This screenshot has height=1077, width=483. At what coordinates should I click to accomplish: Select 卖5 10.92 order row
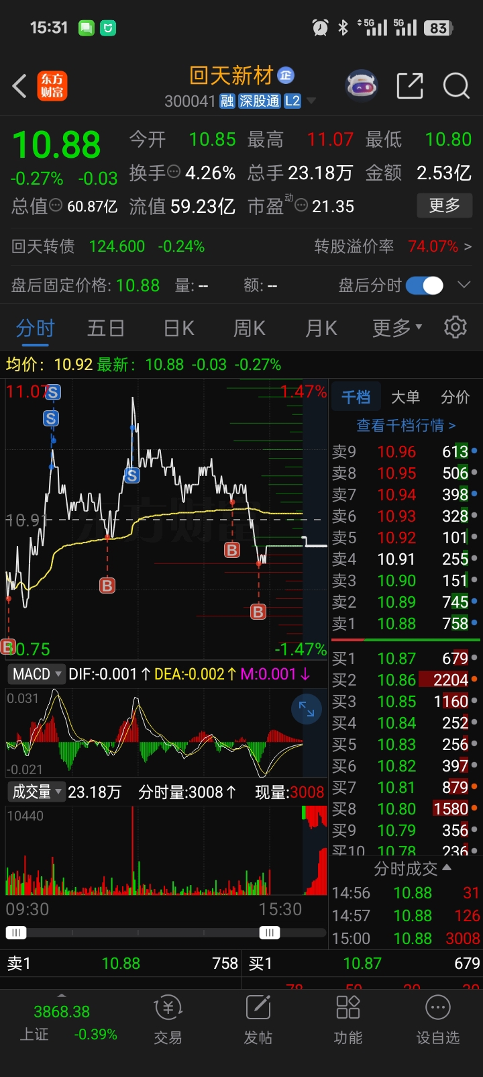click(405, 538)
